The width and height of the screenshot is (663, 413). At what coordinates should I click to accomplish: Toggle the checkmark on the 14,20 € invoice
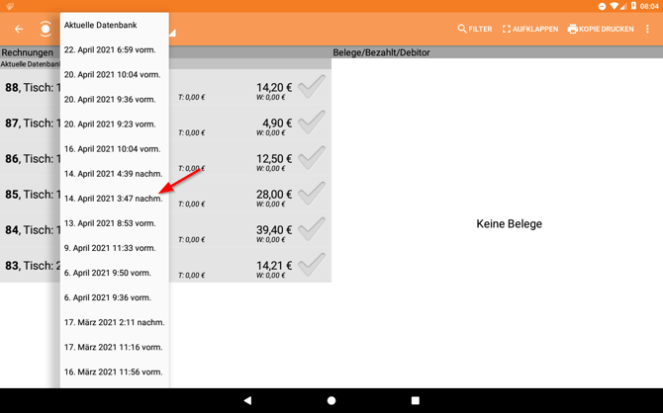pyautogui.click(x=312, y=87)
